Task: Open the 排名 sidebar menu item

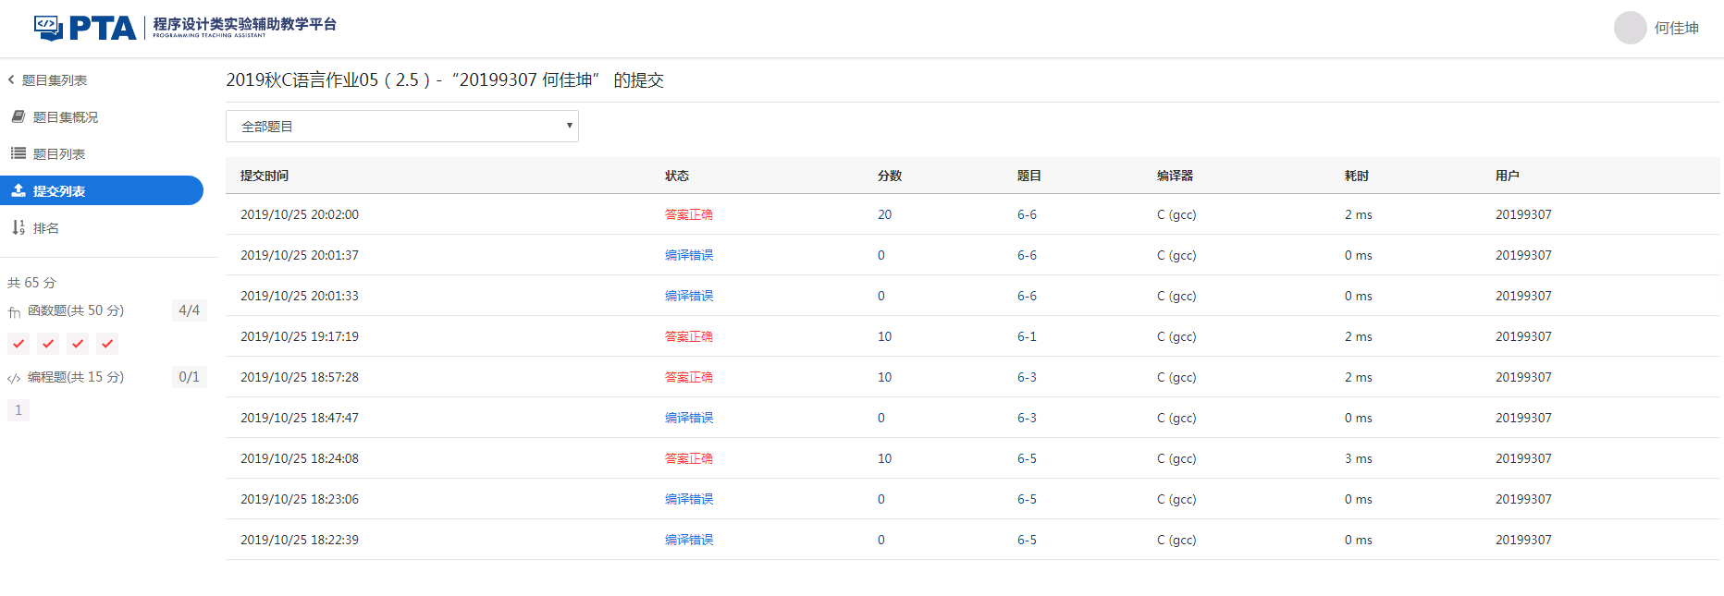Action: pos(46,228)
